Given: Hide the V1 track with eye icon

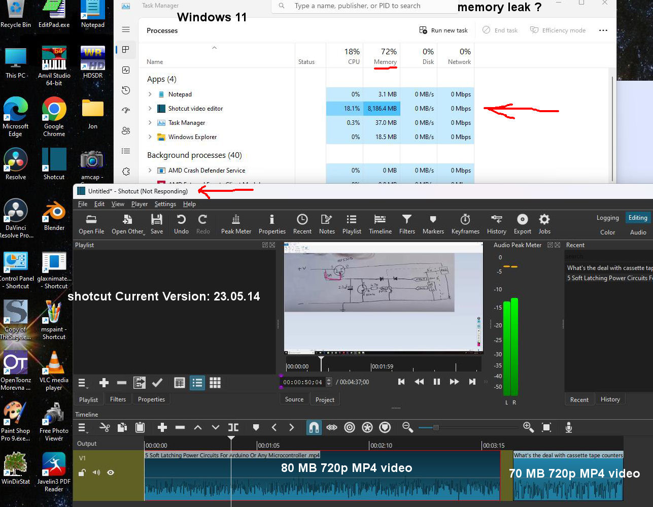Looking at the screenshot, I should pos(111,472).
